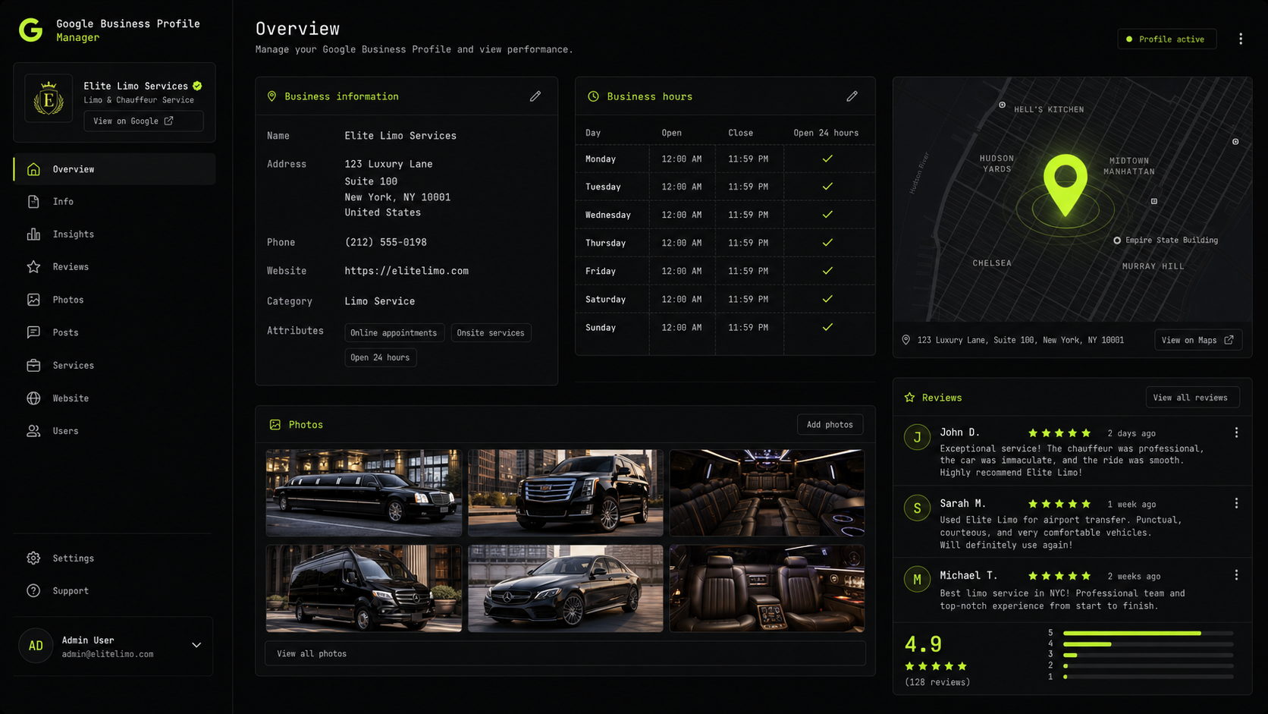Expand the Admin User account chevron
1268x714 pixels.
[x=196, y=646]
